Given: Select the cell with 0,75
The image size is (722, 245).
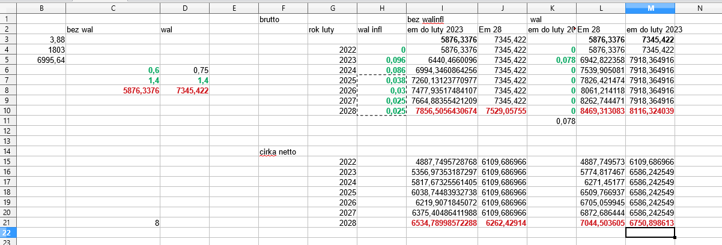Looking at the screenshot, I should (x=184, y=70).
